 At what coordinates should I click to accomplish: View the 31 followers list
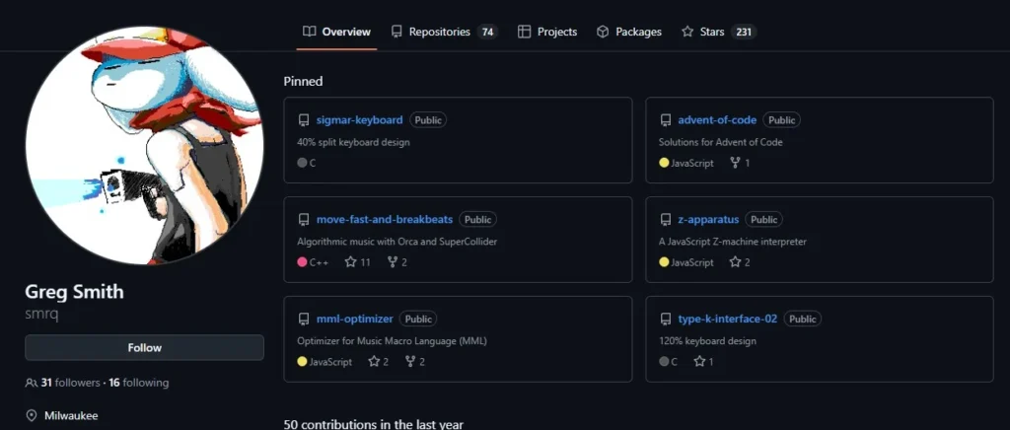[70, 383]
